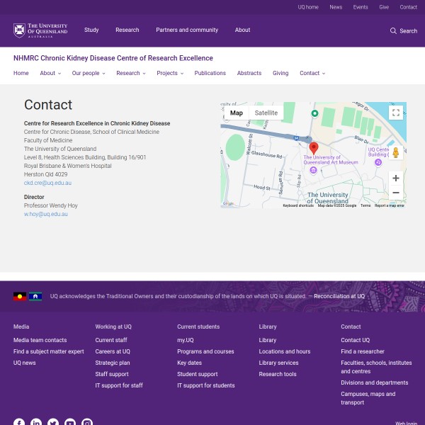The image size is (425, 425).
Task: Expand the Projects dropdown menu
Action: (x=169, y=73)
